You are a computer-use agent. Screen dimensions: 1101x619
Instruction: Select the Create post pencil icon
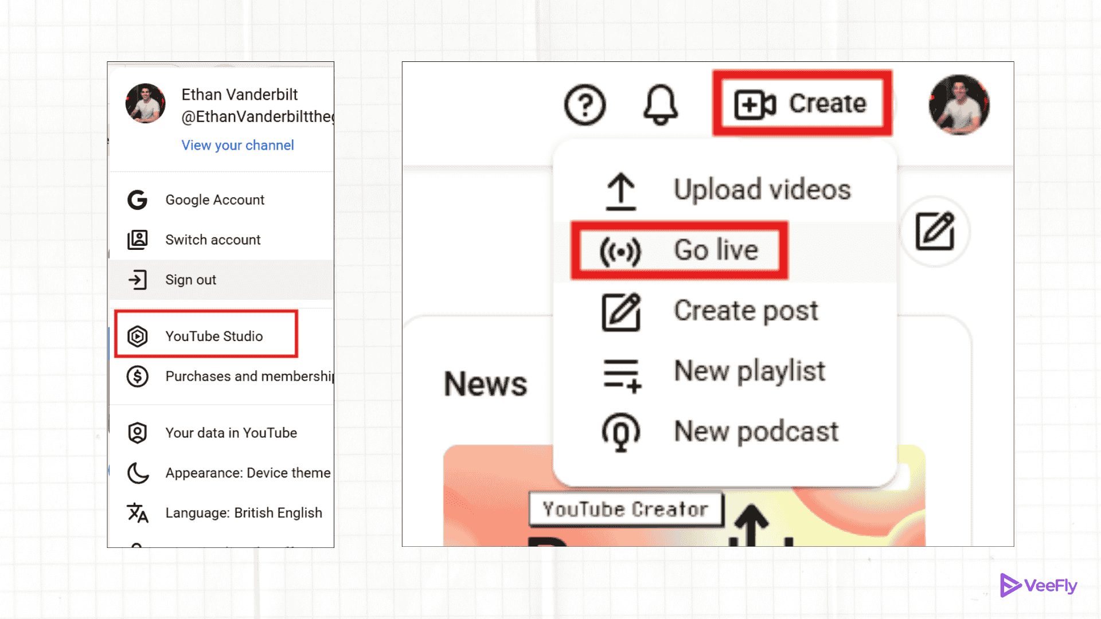click(620, 312)
